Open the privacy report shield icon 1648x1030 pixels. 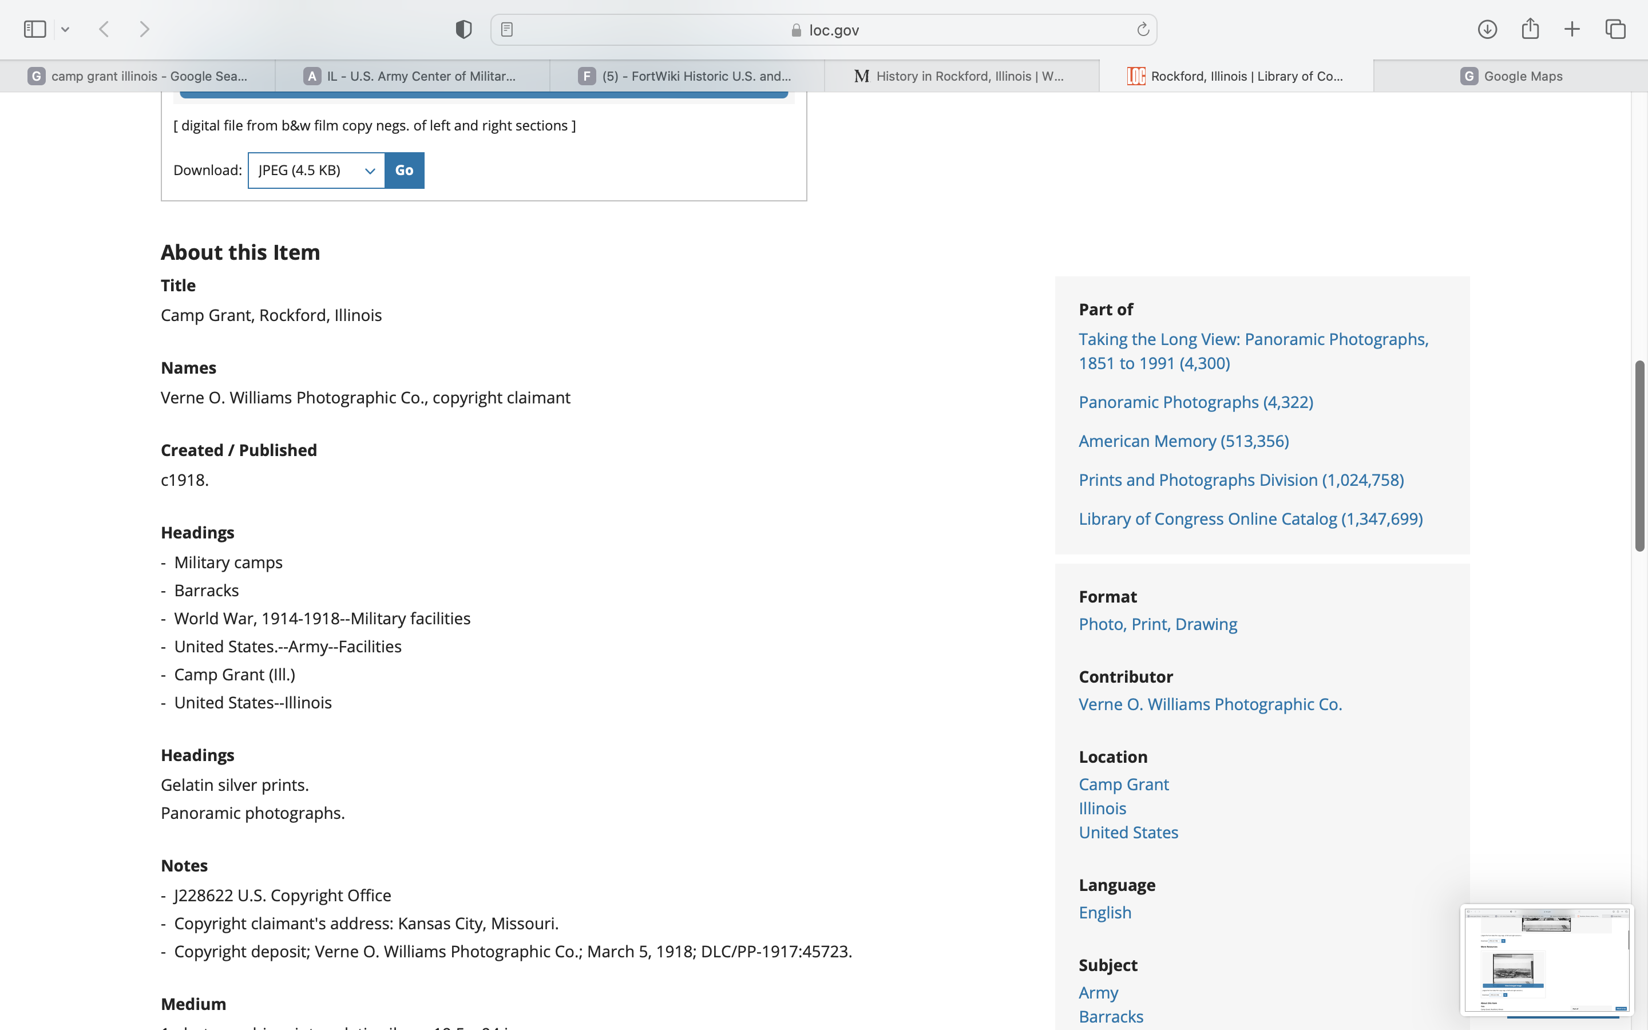[x=463, y=29]
